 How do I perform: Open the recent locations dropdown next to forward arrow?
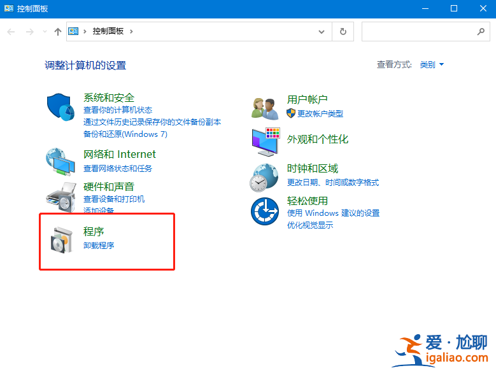coord(45,31)
